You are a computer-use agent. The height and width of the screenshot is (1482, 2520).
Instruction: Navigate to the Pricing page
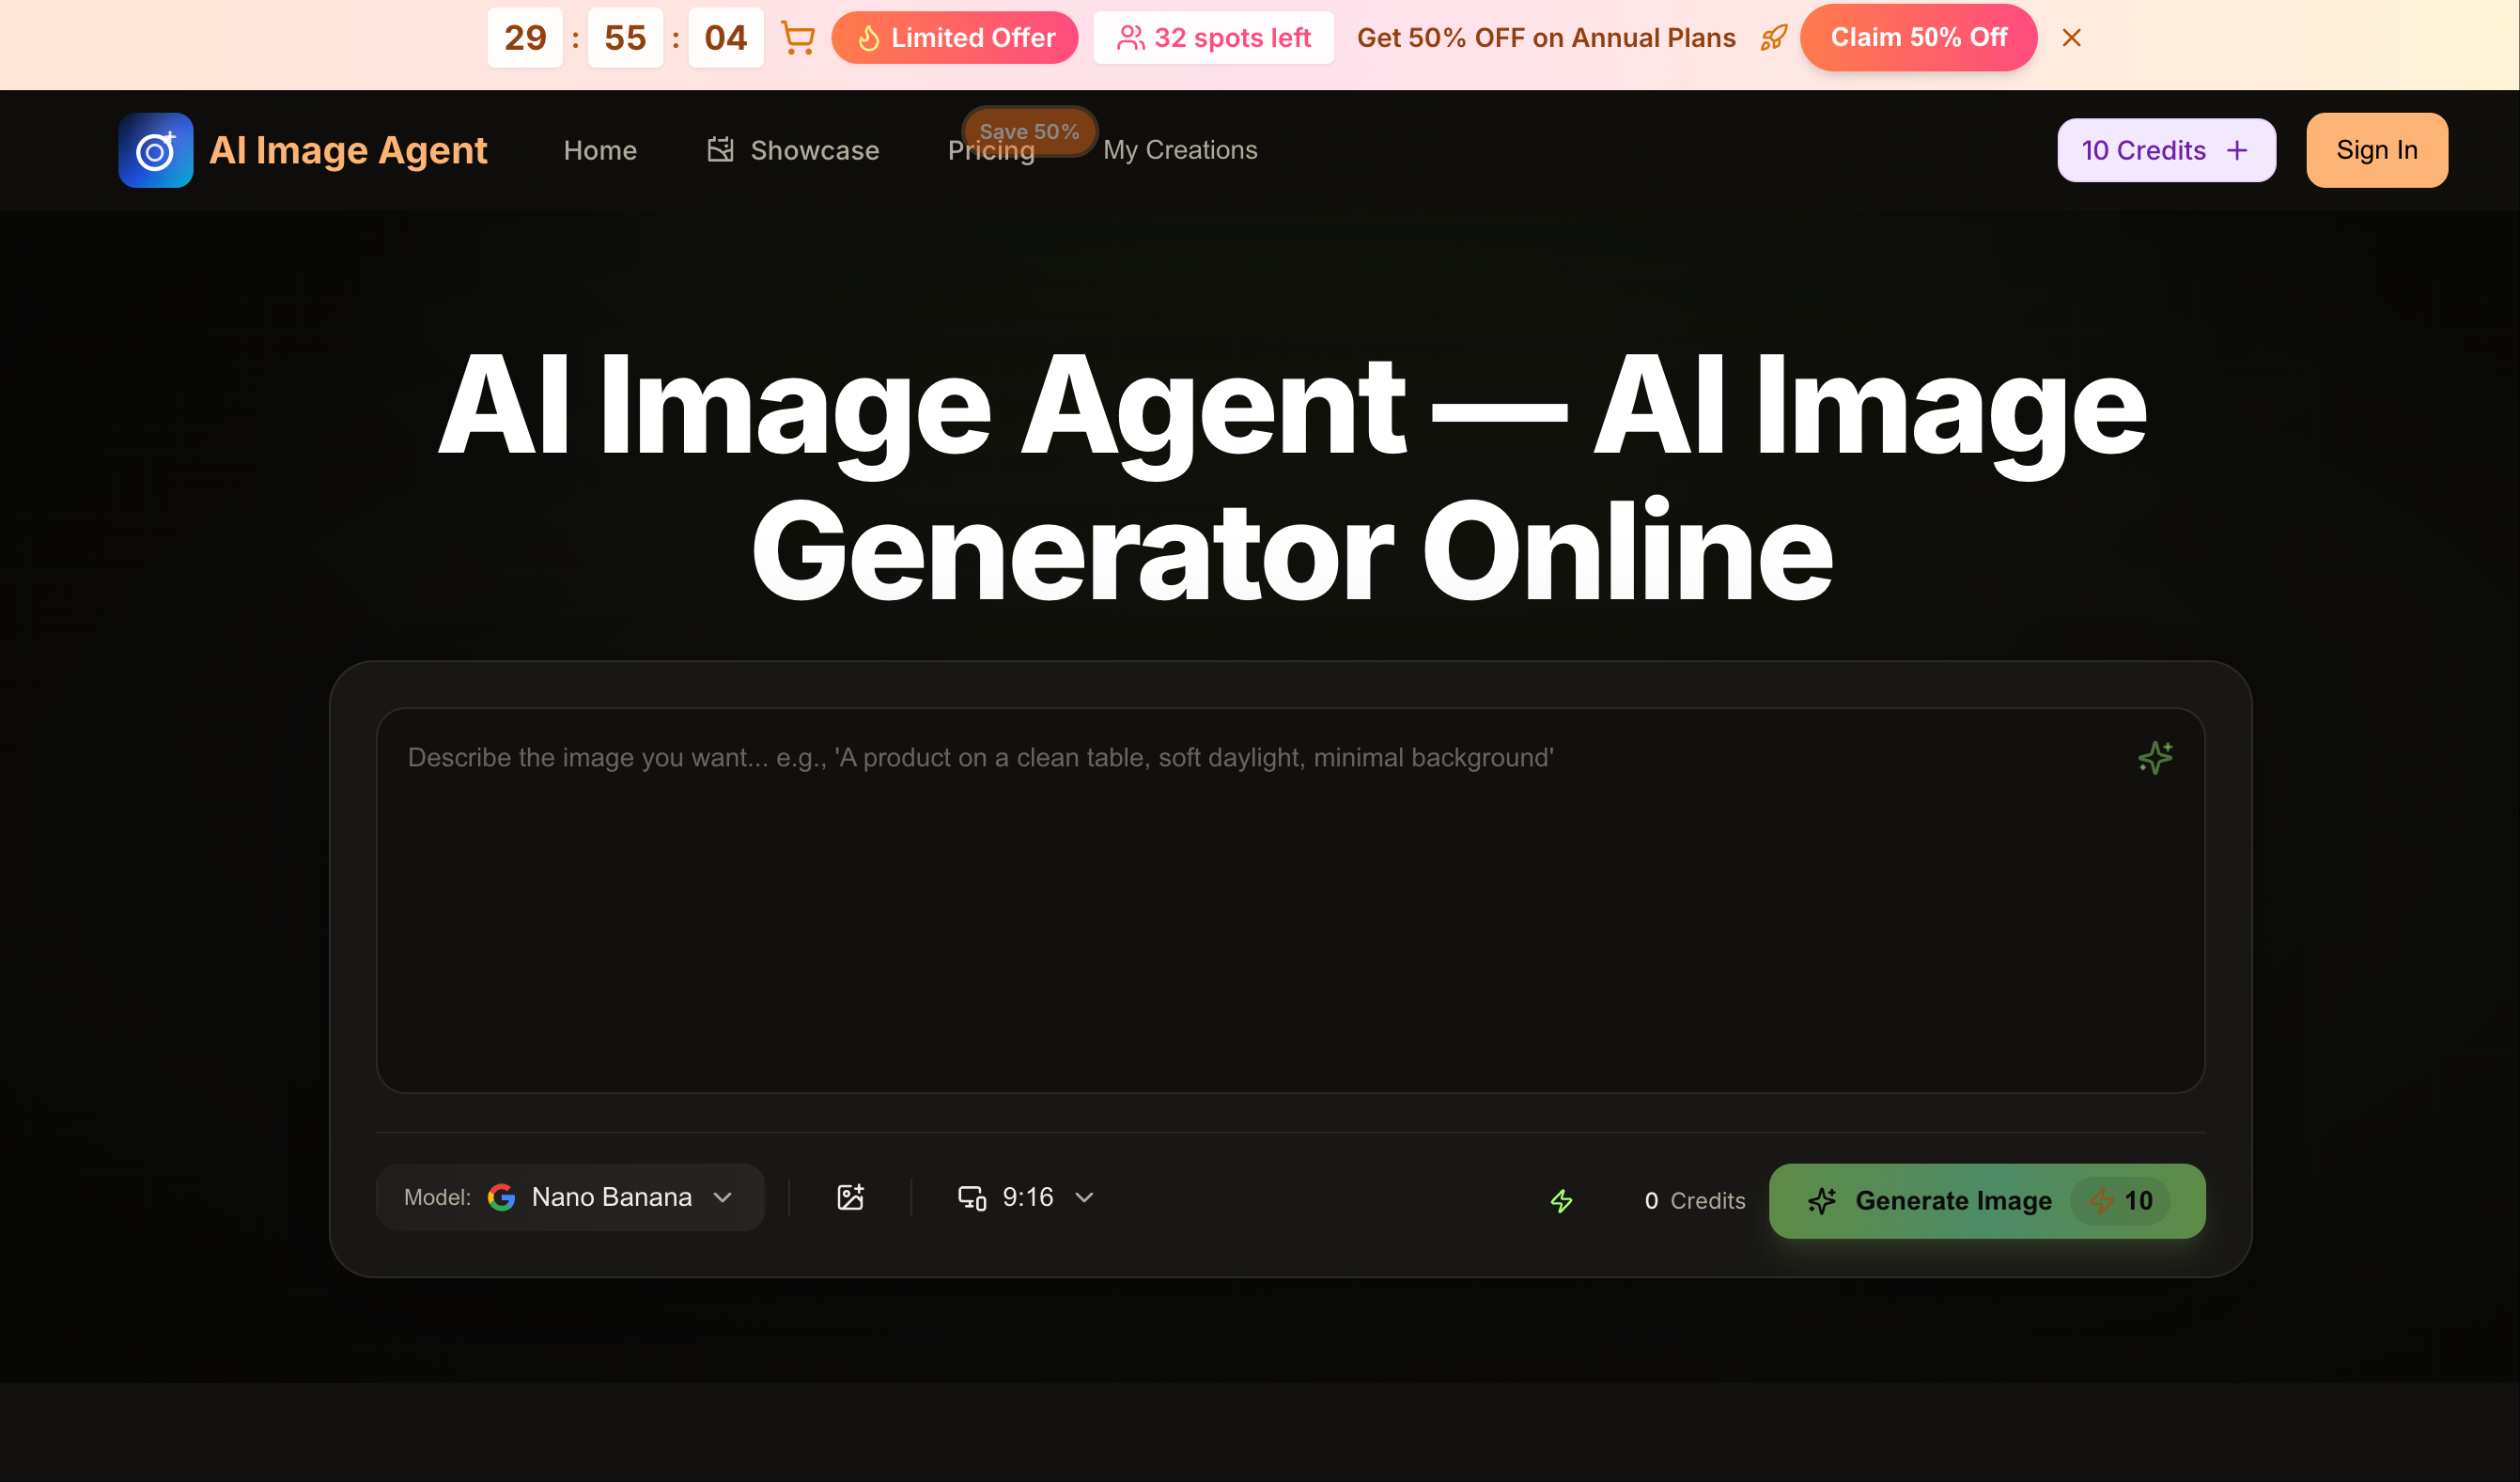[991, 150]
